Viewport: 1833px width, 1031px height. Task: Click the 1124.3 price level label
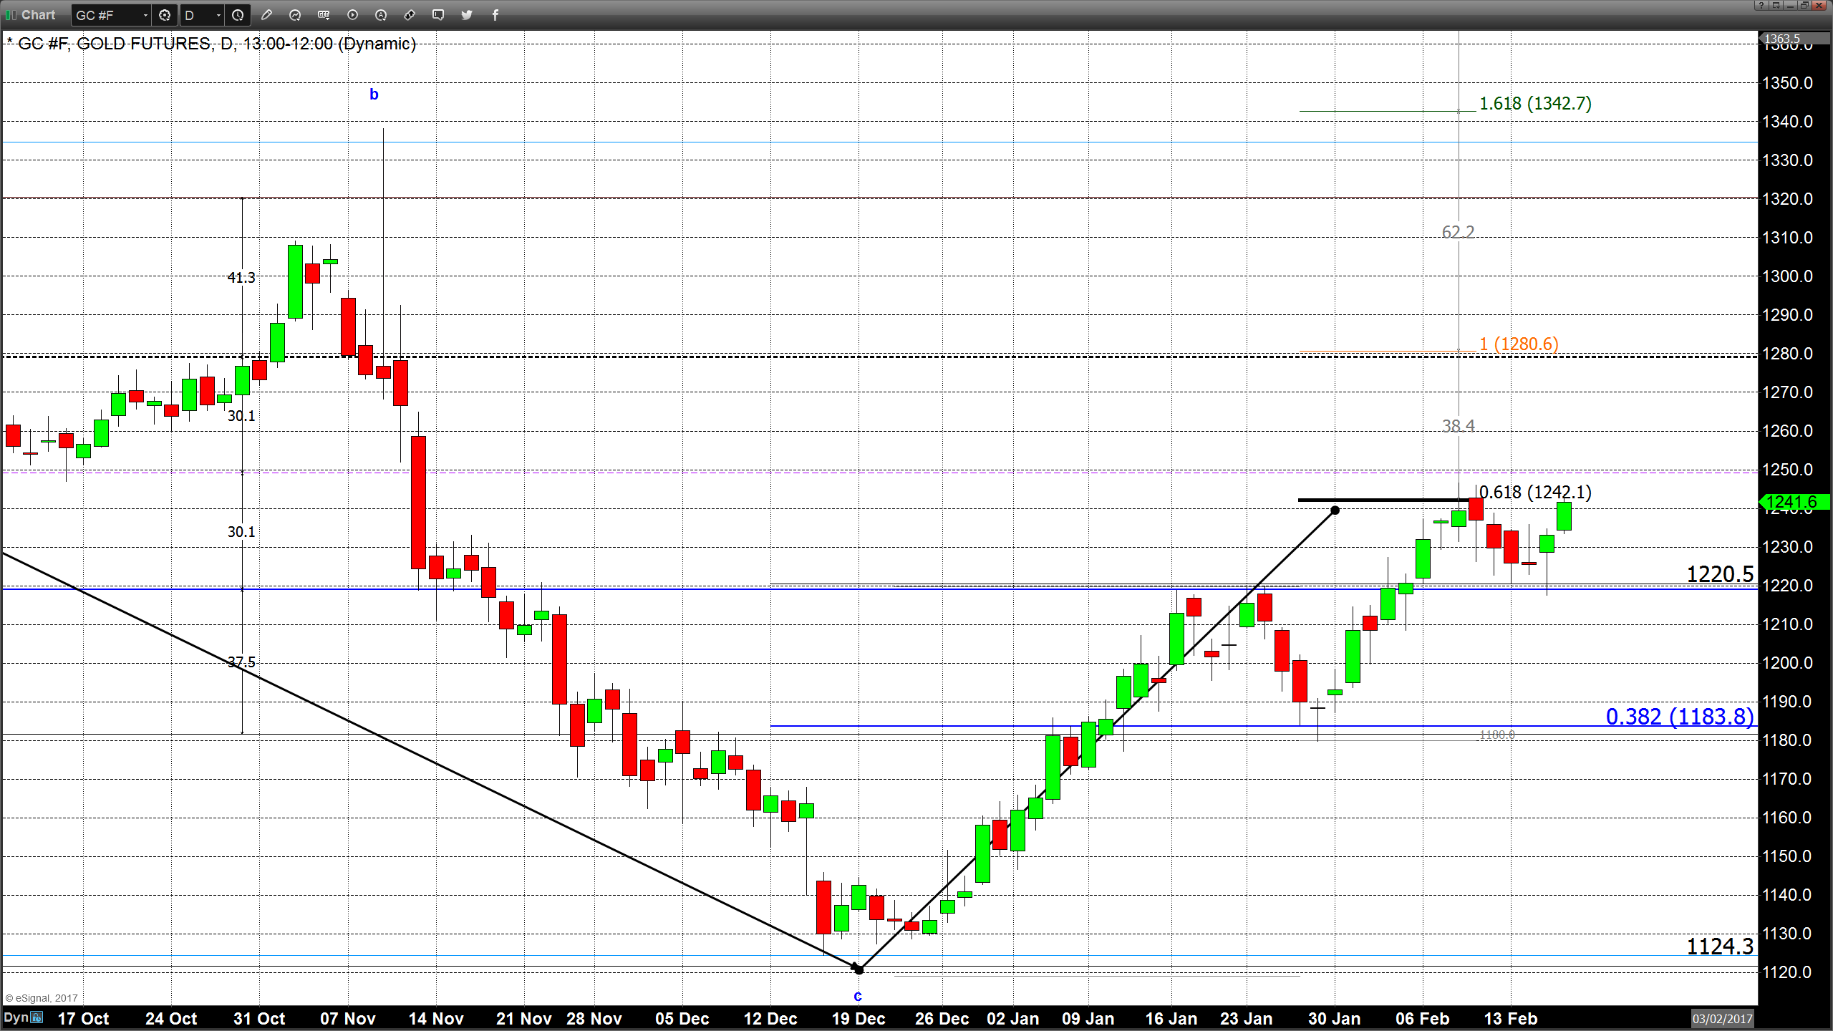[1720, 947]
